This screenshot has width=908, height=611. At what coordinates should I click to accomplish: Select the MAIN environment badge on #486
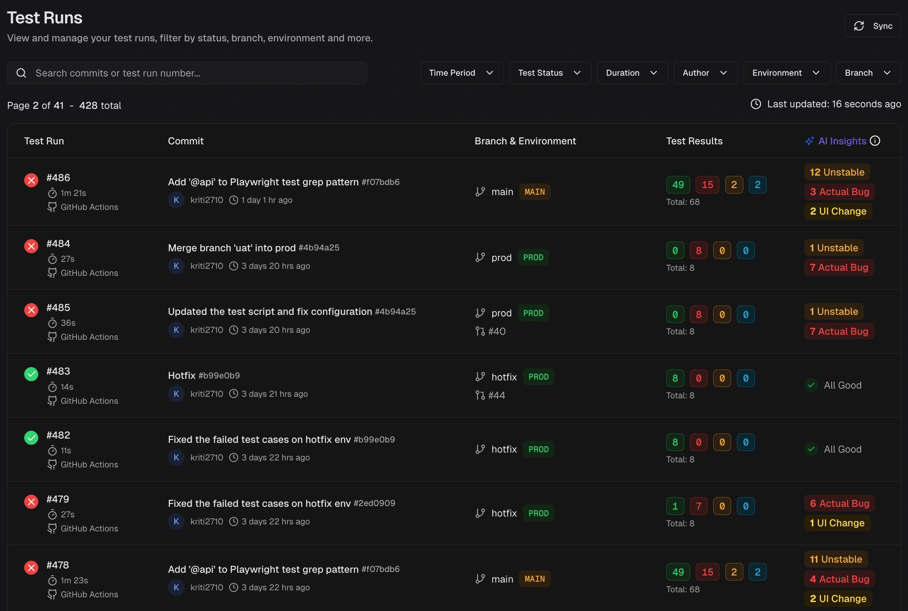point(534,192)
